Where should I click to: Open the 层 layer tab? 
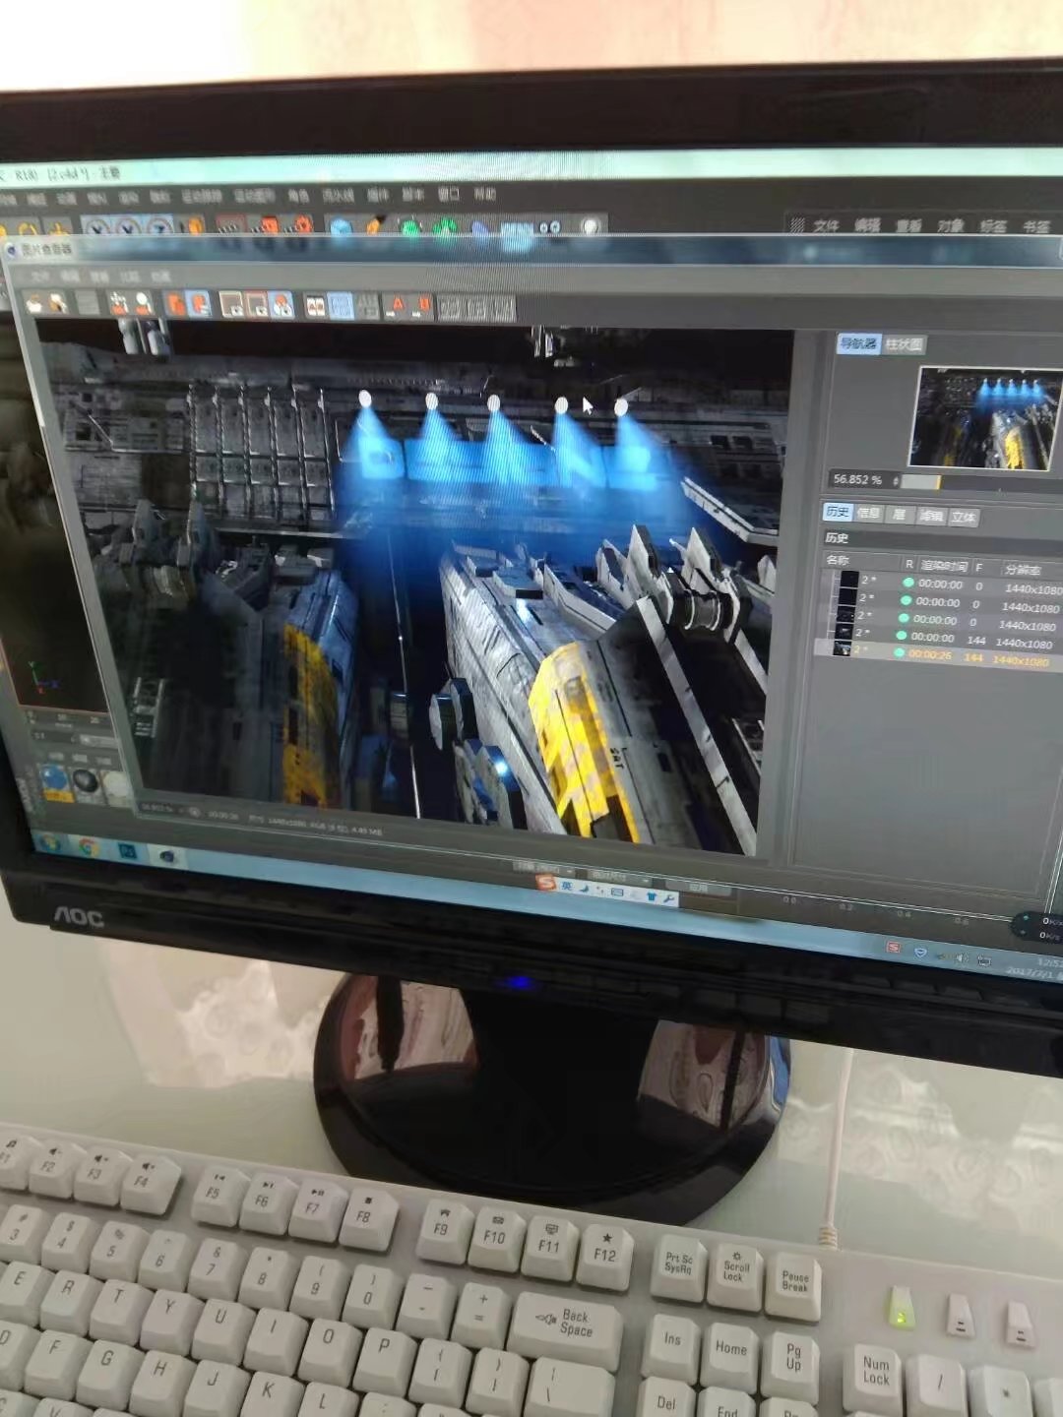pos(898,514)
